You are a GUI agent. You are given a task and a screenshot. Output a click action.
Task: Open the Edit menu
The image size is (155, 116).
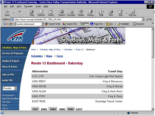pos(12,6)
